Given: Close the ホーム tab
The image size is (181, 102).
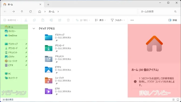Looking at the screenshot, I should [x=40, y=5].
